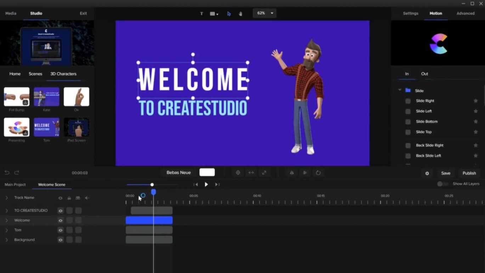
Task: Open the Settings tab
Action: [411, 13]
